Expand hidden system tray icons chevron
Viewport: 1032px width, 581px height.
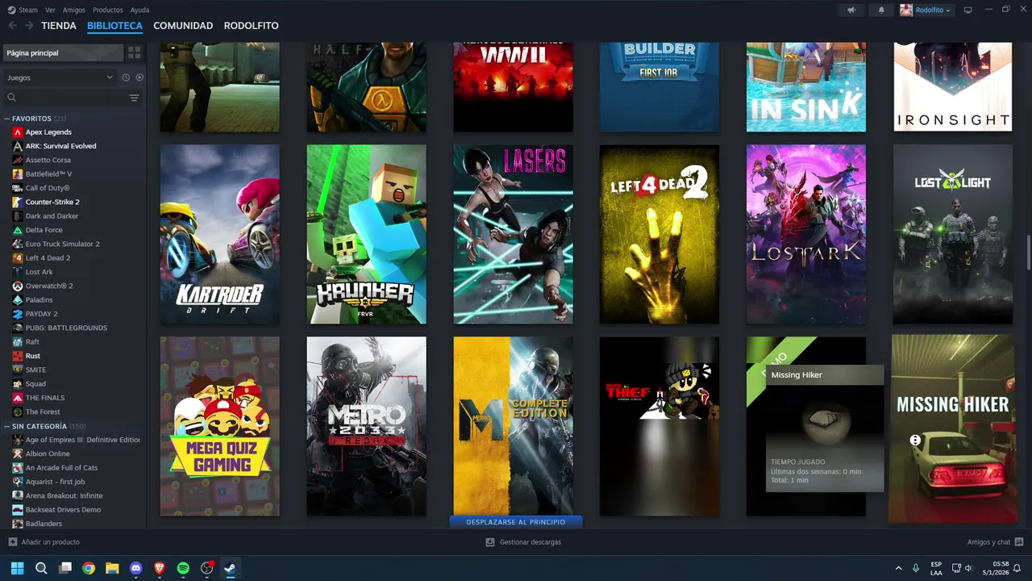tap(898, 568)
